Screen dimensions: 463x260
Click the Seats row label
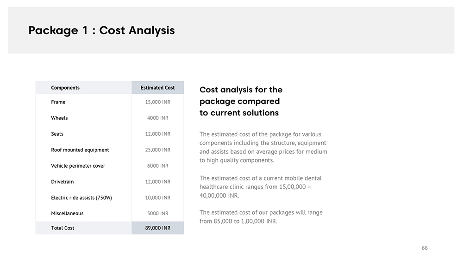click(x=57, y=133)
